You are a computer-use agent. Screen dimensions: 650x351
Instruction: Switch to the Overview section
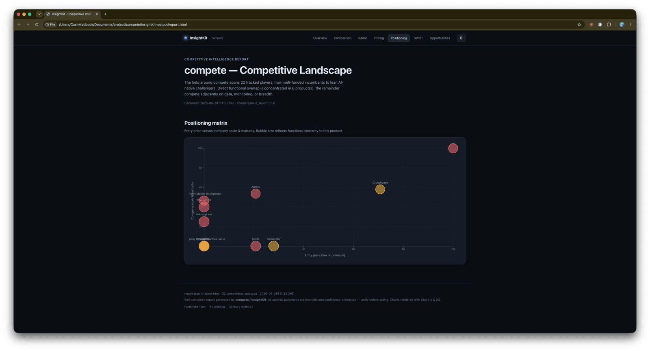320,38
